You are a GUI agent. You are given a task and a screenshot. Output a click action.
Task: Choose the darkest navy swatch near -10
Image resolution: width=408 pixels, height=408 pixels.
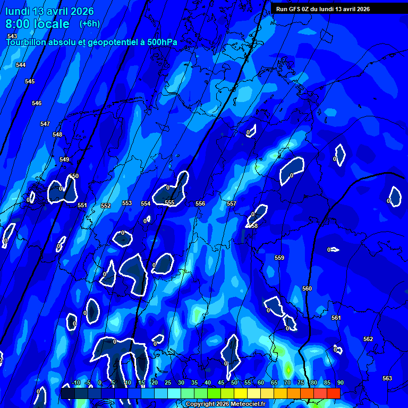click(67, 394)
